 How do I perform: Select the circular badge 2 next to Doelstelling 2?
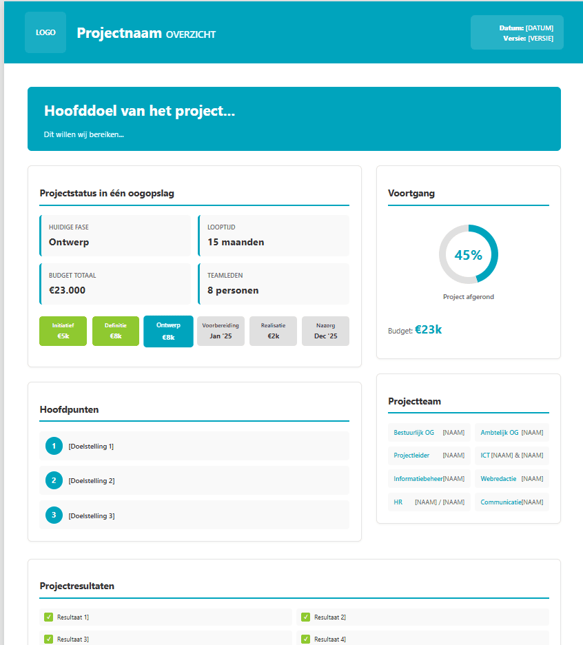tap(53, 480)
